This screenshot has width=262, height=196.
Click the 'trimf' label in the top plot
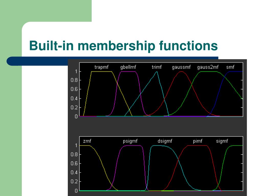point(157,67)
